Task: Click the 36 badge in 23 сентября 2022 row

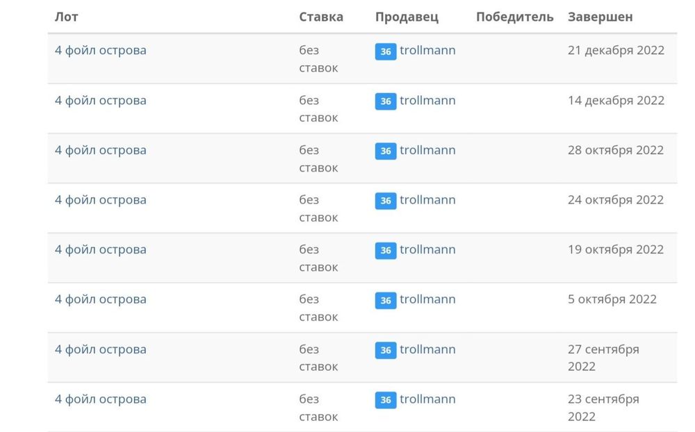Action: coord(386,400)
